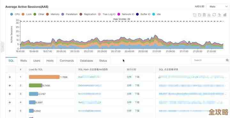Click 分析 link in row 2
The width and height of the screenshot is (230, 118).
129,85
